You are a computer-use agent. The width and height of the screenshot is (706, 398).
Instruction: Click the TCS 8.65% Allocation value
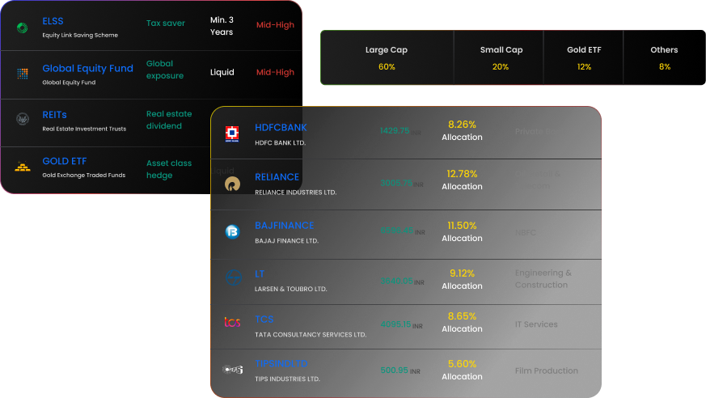tap(462, 322)
